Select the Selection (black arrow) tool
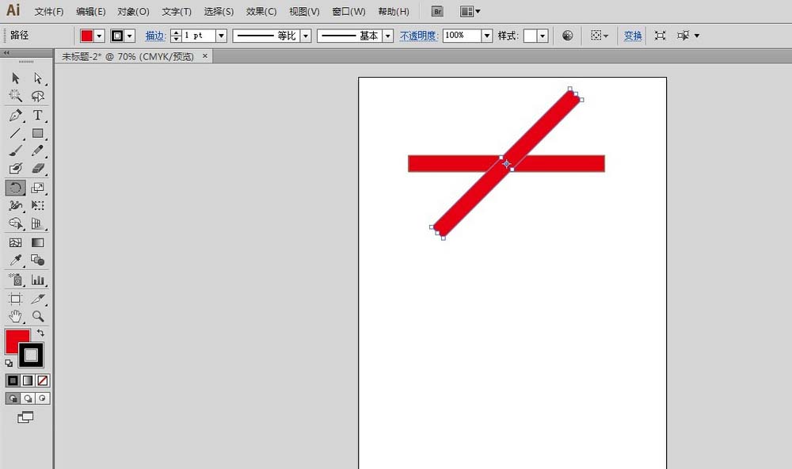 point(16,78)
